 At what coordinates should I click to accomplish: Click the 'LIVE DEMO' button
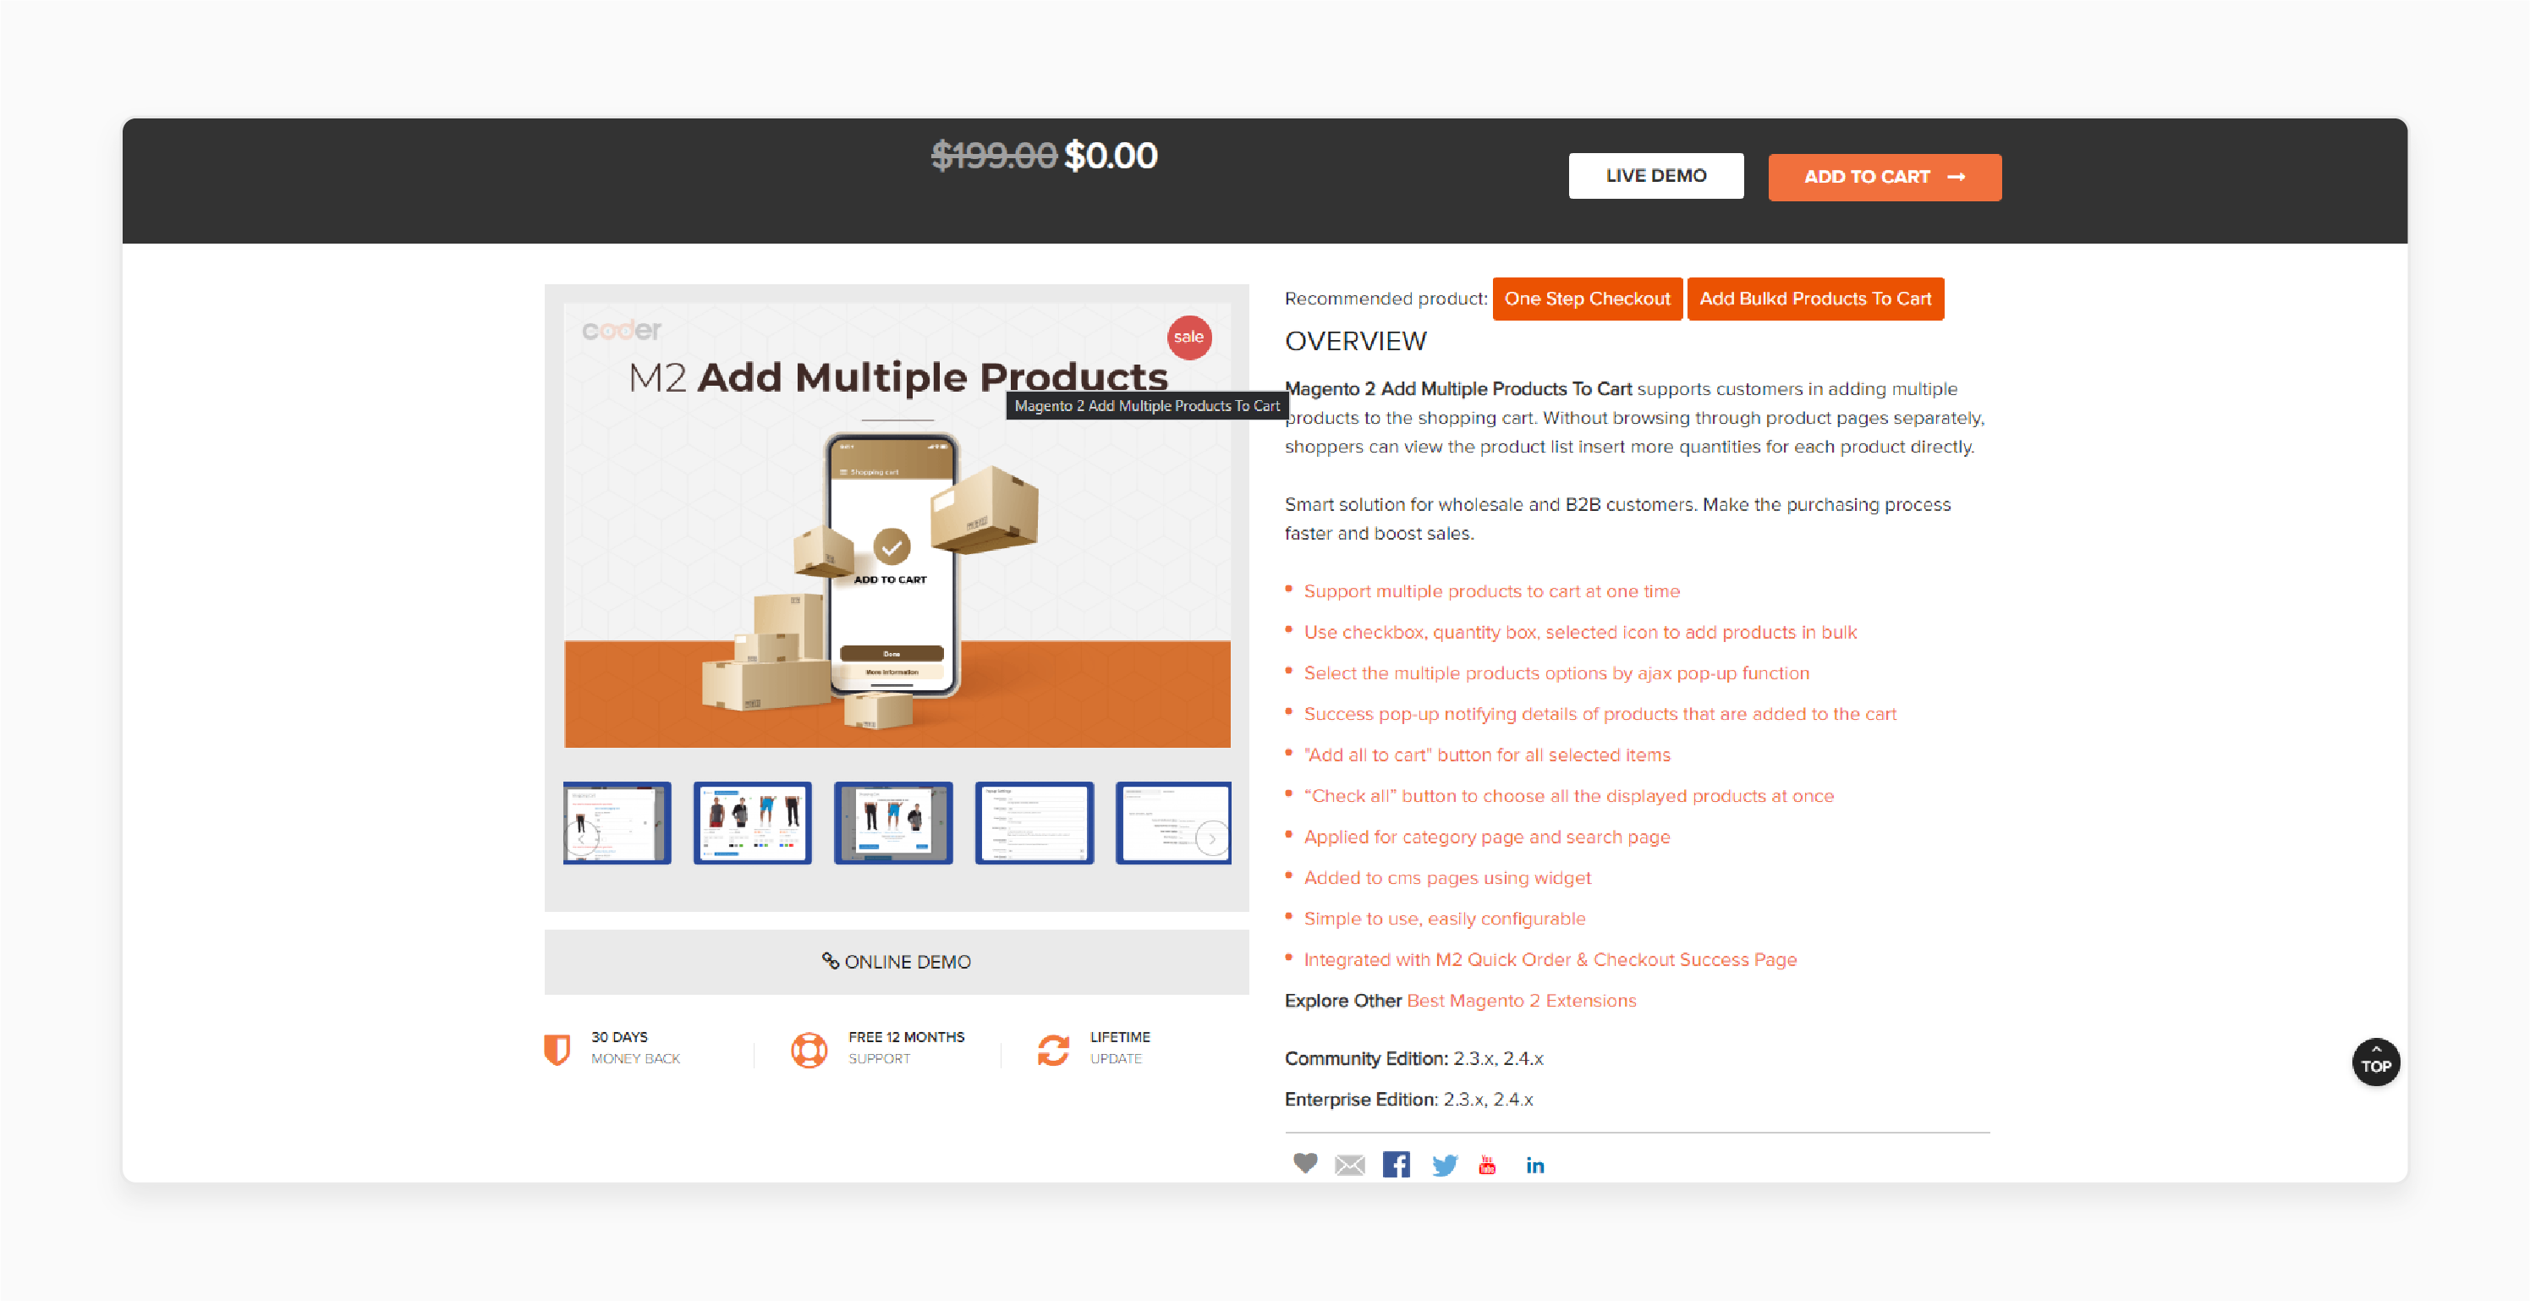[1654, 176]
